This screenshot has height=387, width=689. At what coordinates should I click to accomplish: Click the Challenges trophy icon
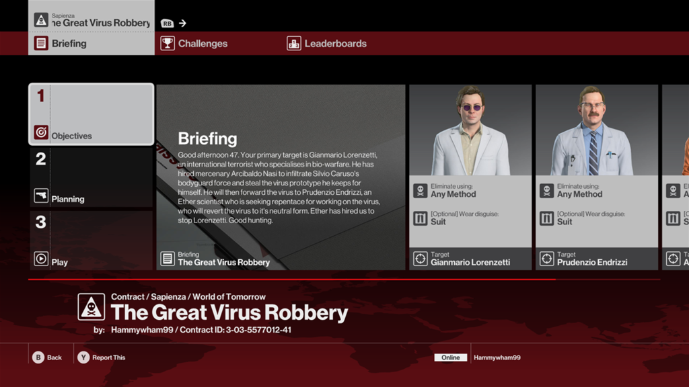pos(168,44)
